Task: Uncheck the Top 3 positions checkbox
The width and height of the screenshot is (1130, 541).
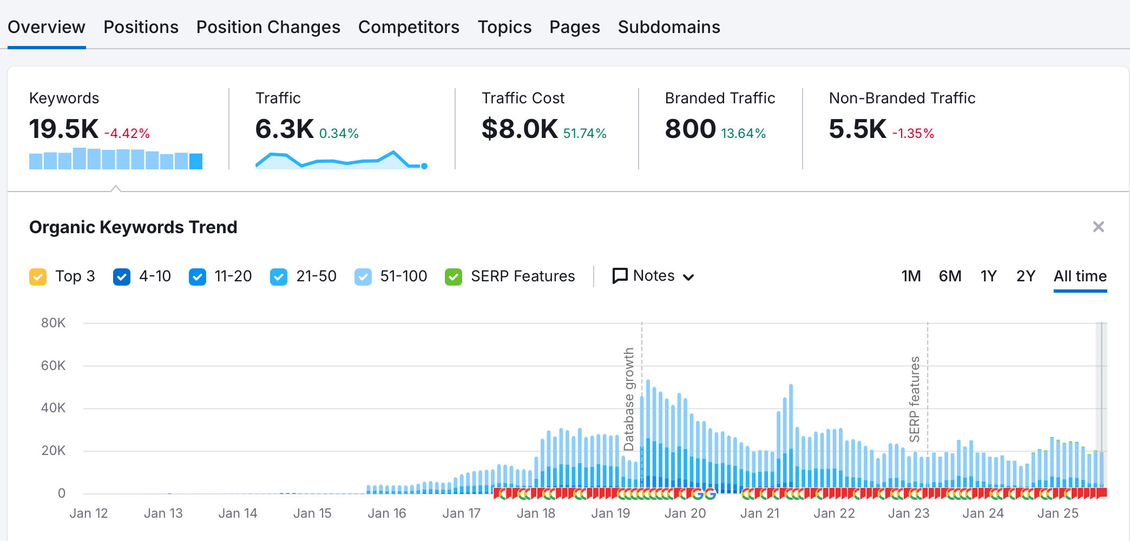Action: 38,276
